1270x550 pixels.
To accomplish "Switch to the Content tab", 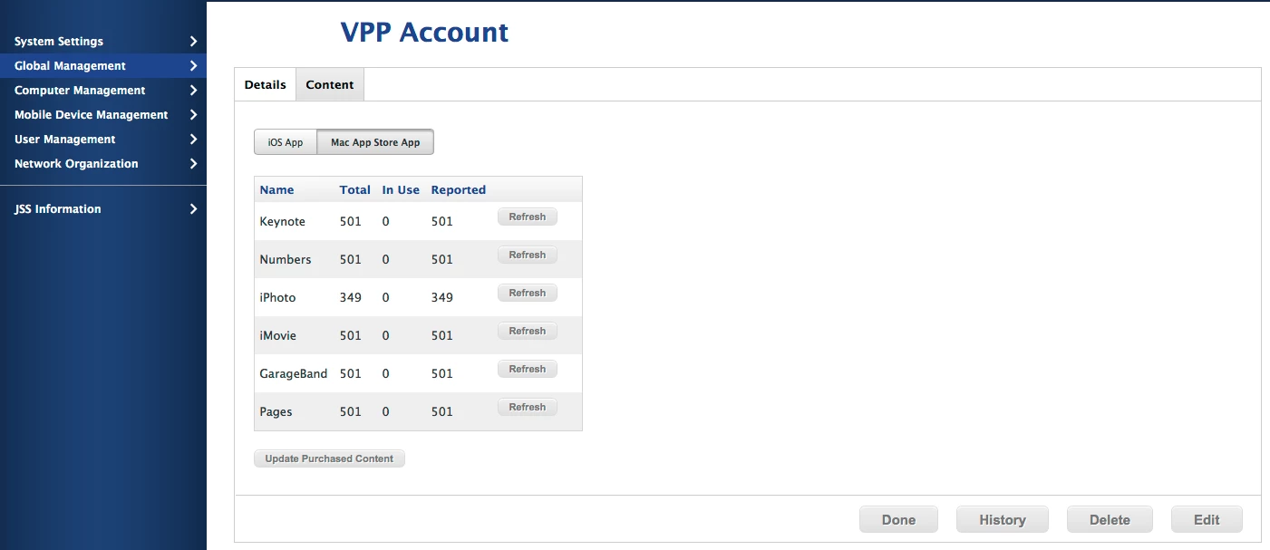I will pos(330,85).
